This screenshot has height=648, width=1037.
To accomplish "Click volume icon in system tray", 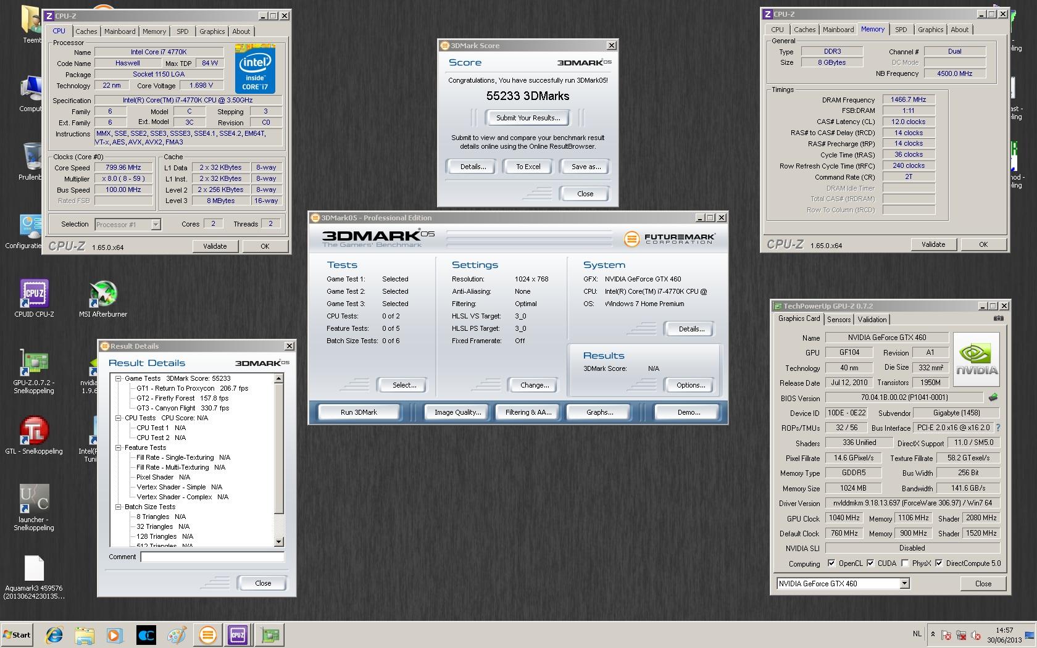I will (976, 635).
